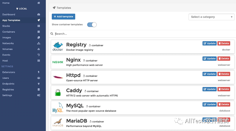Select the Httpd template title

point(73,75)
